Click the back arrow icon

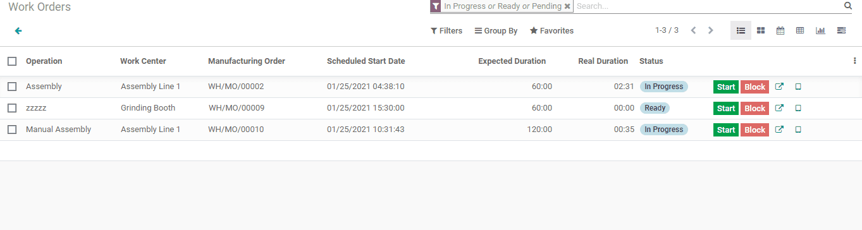pyautogui.click(x=18, y=30)
